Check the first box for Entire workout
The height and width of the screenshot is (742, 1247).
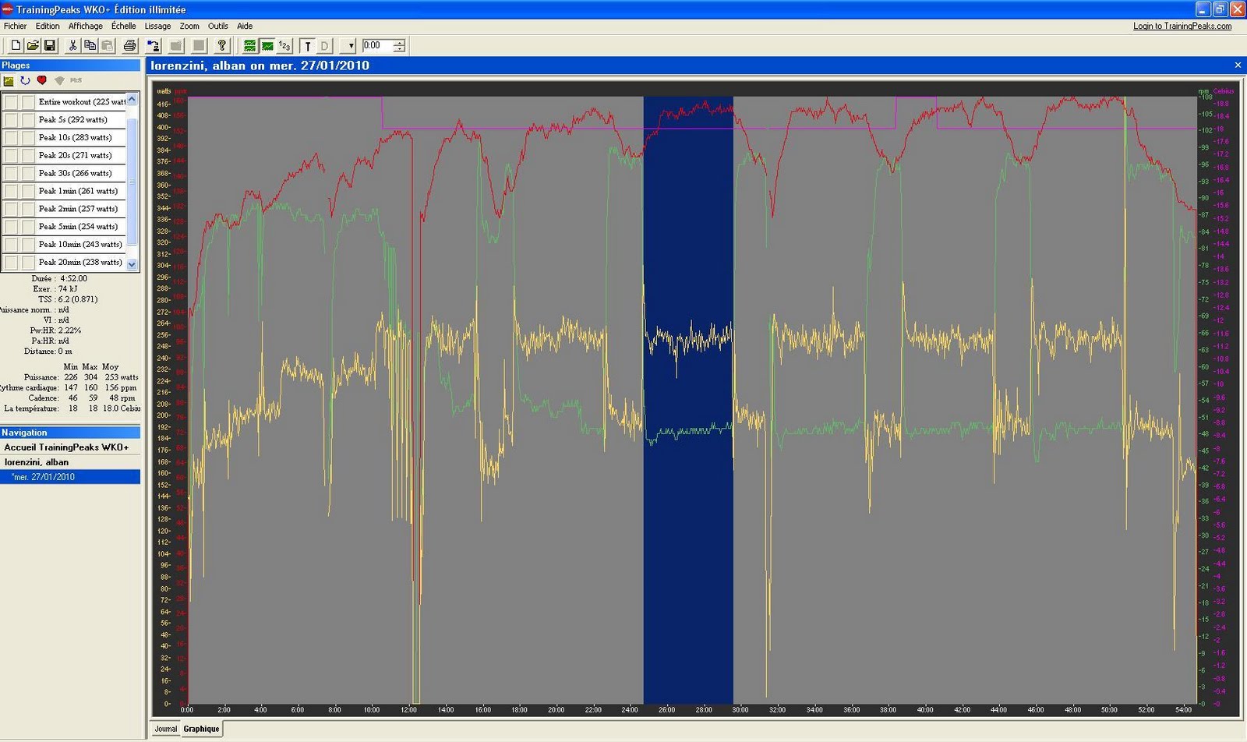click(x=11, y=102)
